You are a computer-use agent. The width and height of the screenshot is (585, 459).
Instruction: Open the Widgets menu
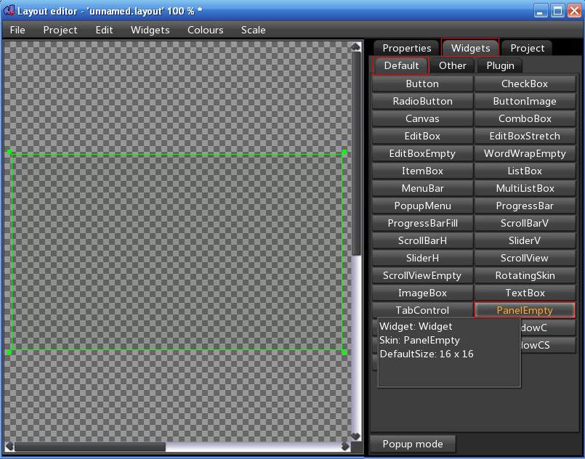[150, 30]
